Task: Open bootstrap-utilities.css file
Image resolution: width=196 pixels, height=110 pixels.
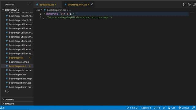Action: point(21,24)
